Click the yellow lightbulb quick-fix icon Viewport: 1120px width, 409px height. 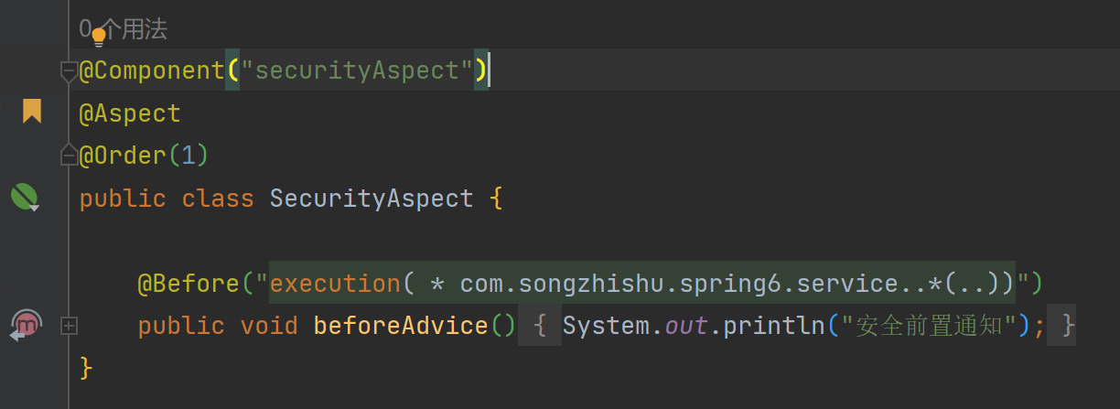pos(99,38)
